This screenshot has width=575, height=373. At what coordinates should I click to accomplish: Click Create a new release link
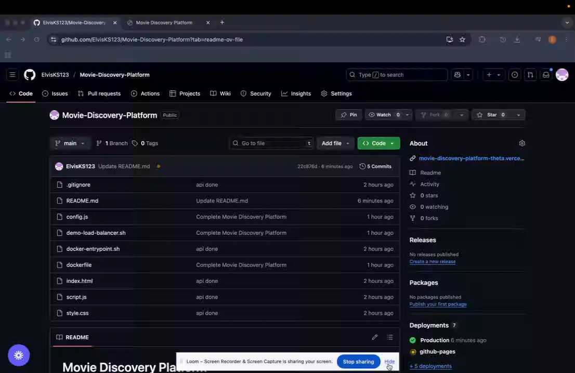tap(433, 262)
